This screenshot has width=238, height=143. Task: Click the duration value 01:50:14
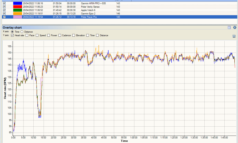click(x=57, y=7)
